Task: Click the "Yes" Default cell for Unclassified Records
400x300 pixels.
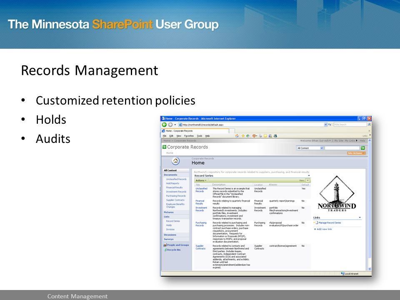Action: [303, 188]
